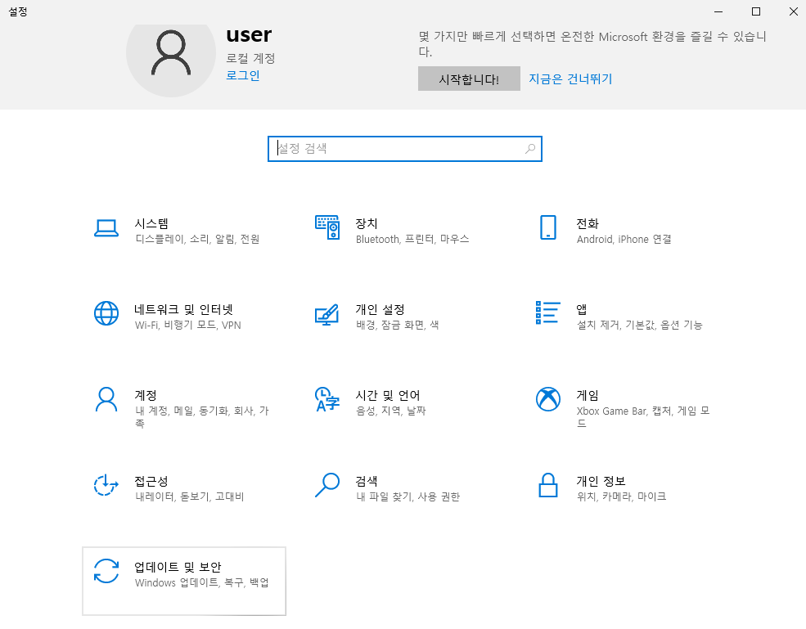This screenshot has height=629, width=806.
Task: Minimize the 설정 window
Action: point(718,11)
